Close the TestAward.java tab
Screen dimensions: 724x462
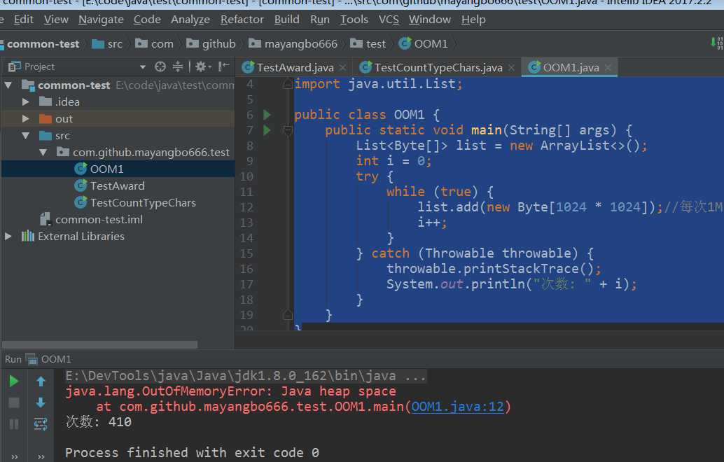point(342,68)
